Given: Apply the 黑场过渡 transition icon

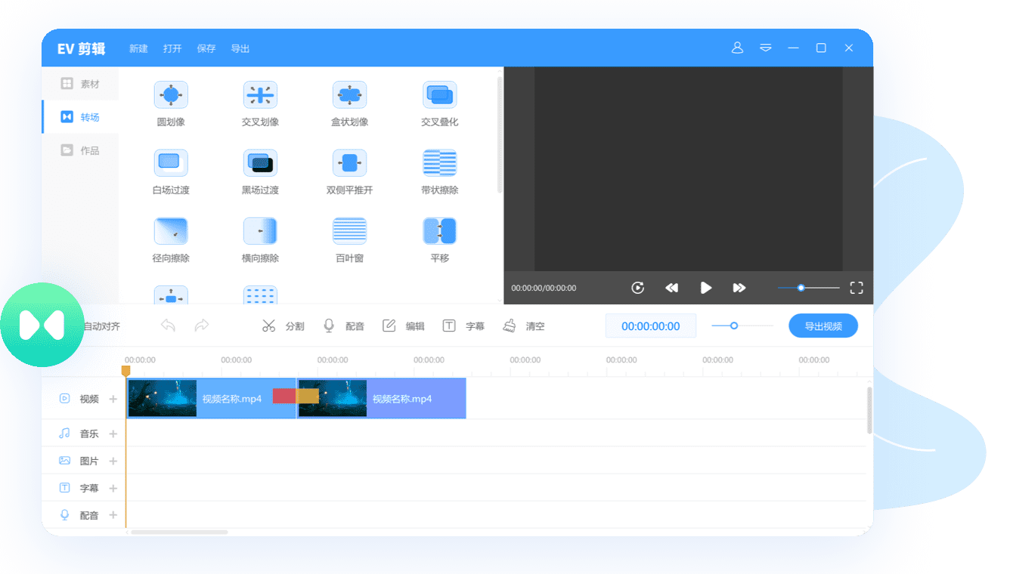Looking at the screenshot, I should pyautogui.click(x=260, y=163).
